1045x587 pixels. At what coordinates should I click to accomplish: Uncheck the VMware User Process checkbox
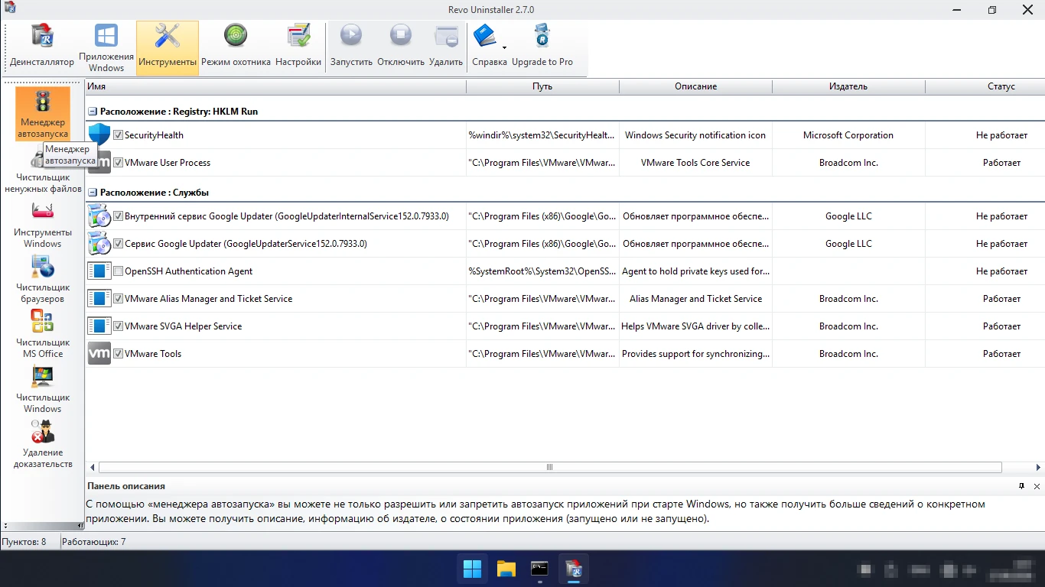click(x=119, y=163)
